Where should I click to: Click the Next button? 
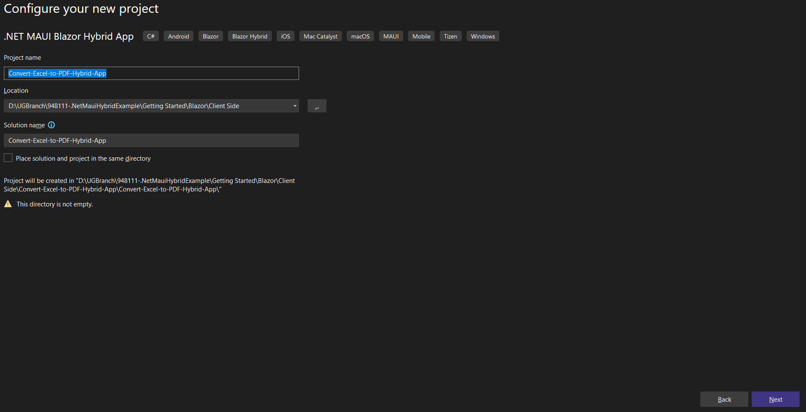point(775,399)
